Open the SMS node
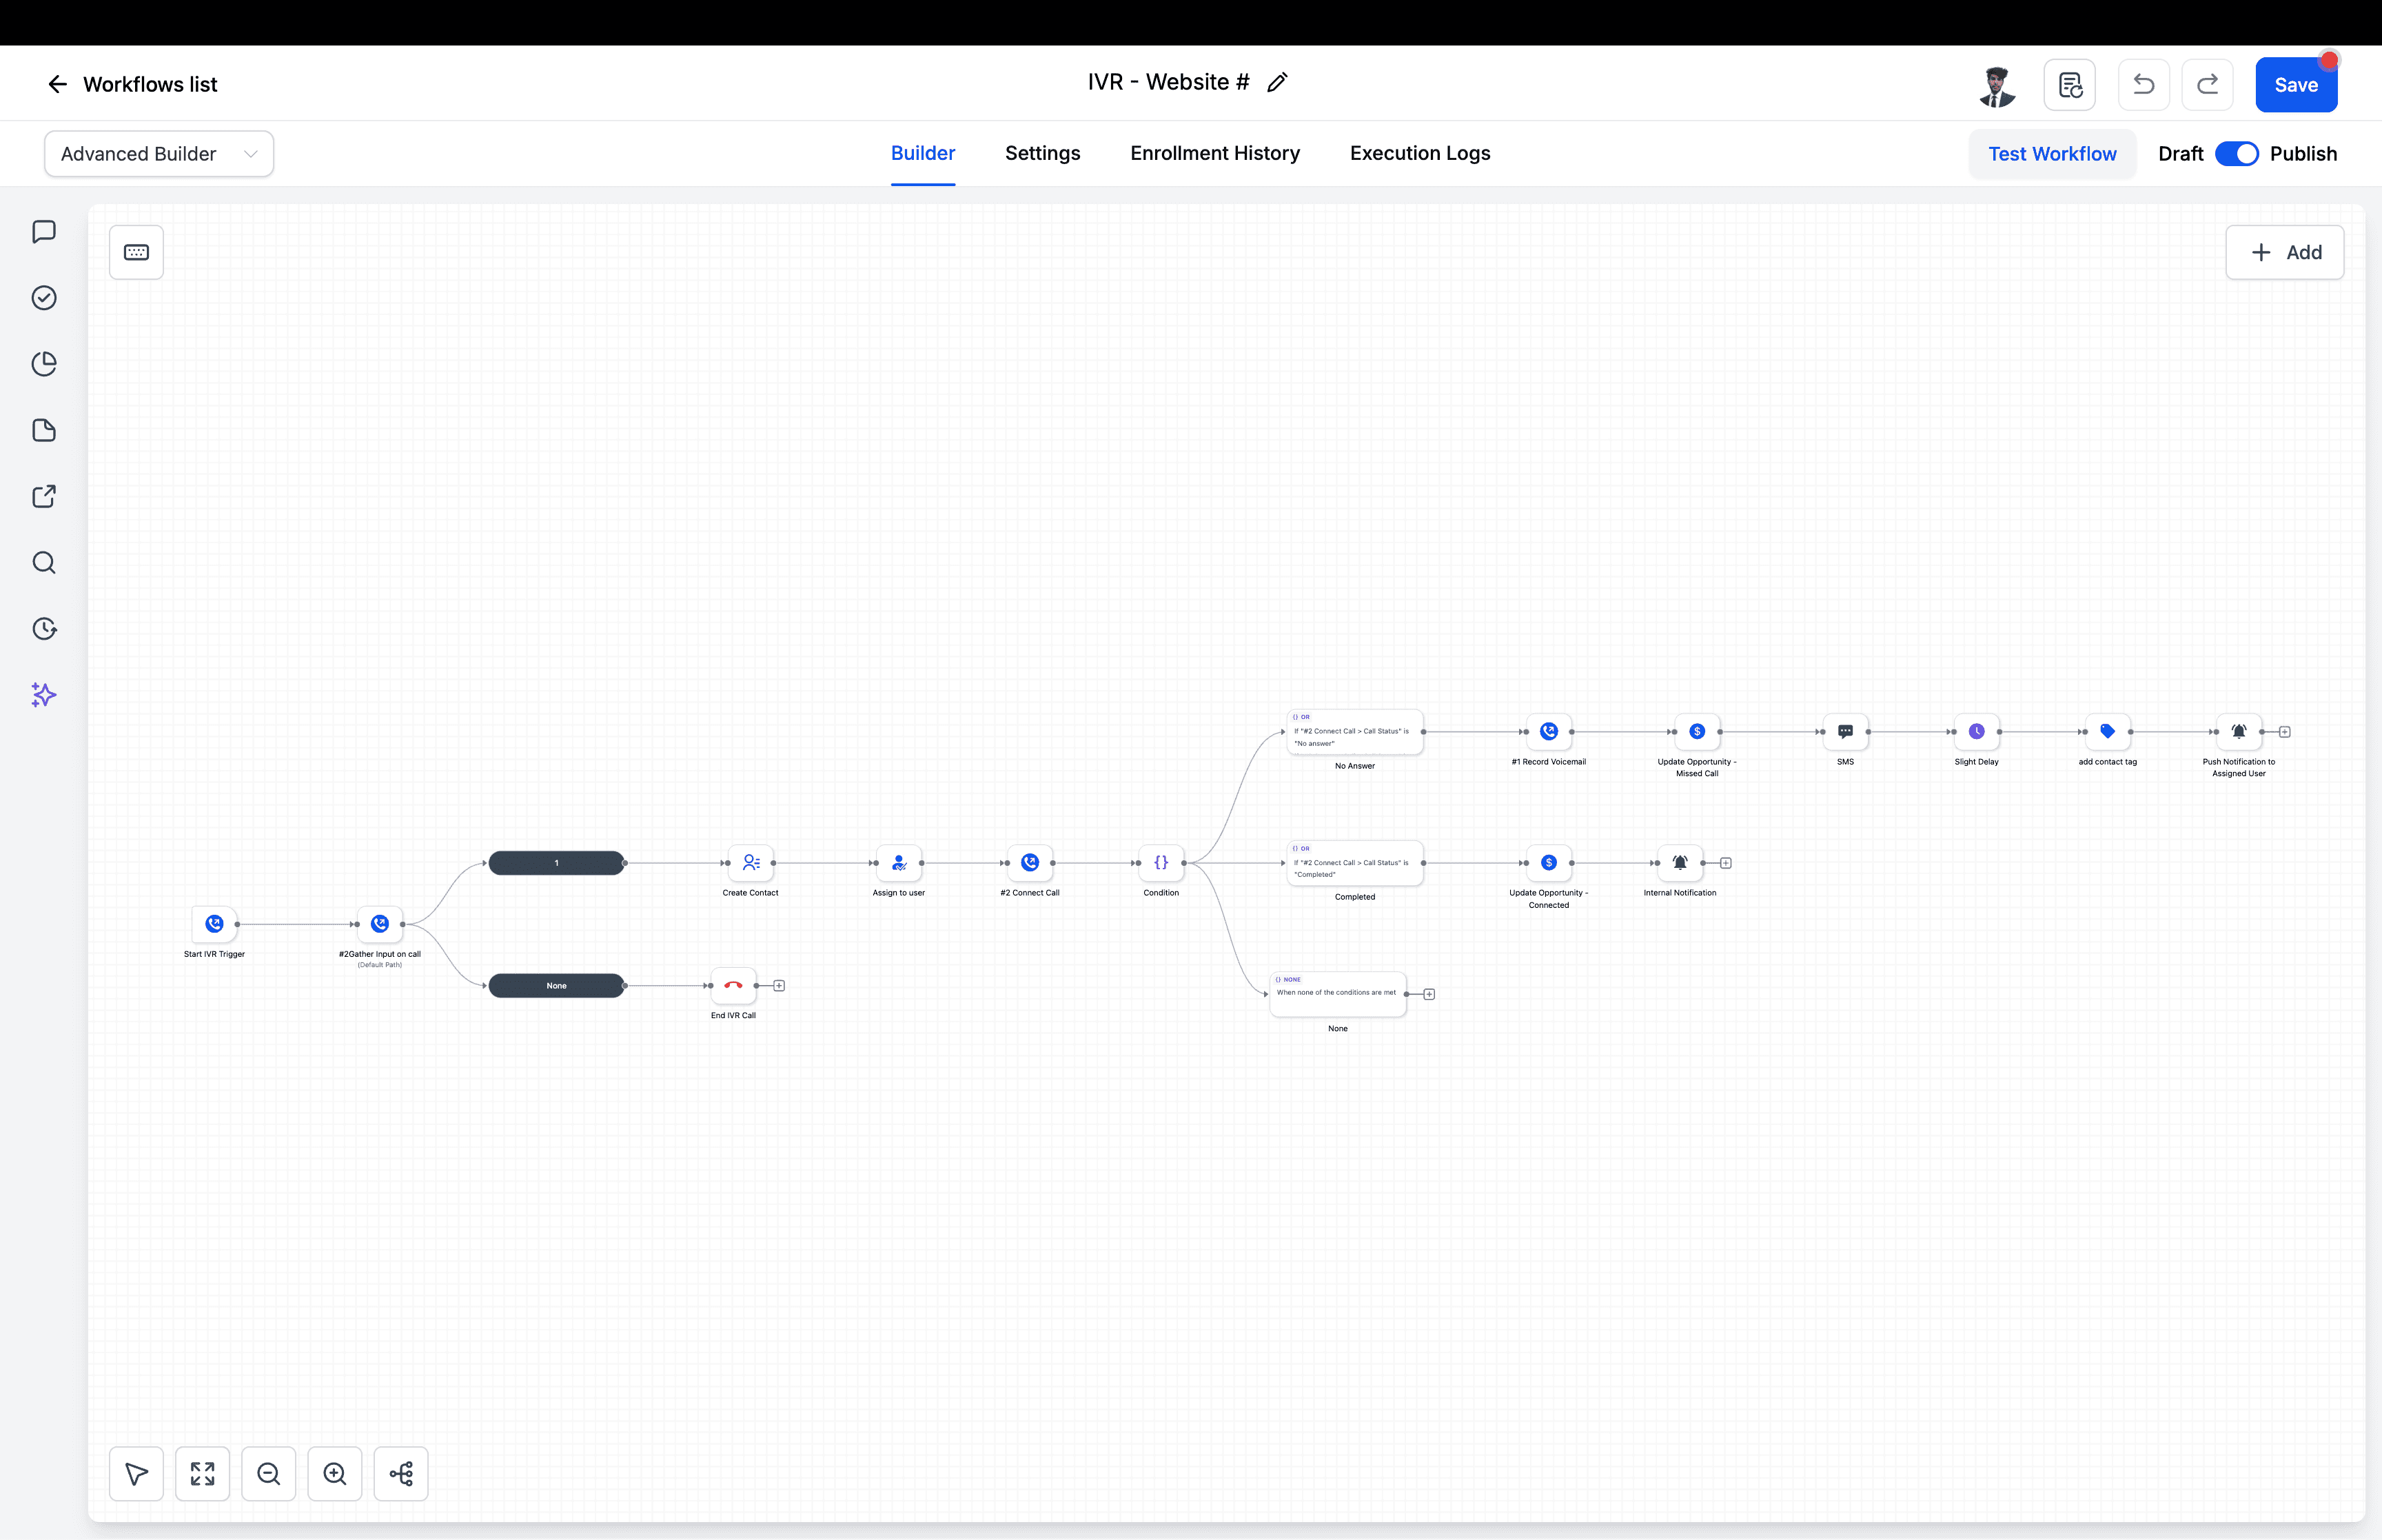The image size is (2382, 1540). [x=1845, y=732]
